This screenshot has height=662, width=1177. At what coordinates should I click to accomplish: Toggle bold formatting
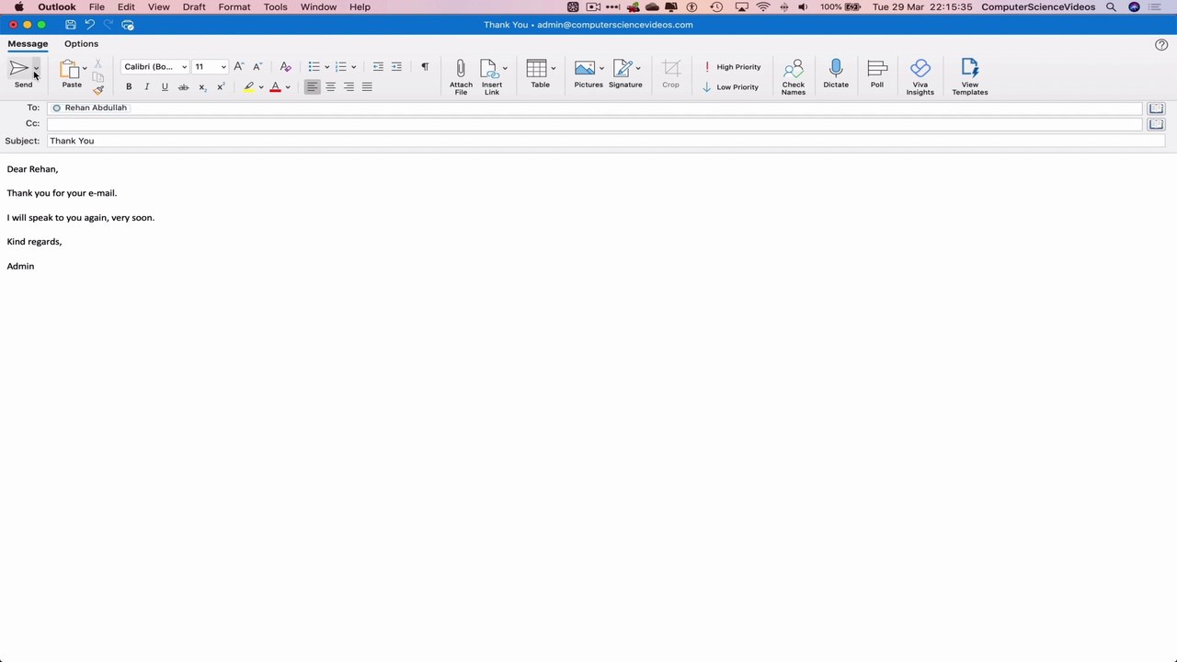[129, 86]
